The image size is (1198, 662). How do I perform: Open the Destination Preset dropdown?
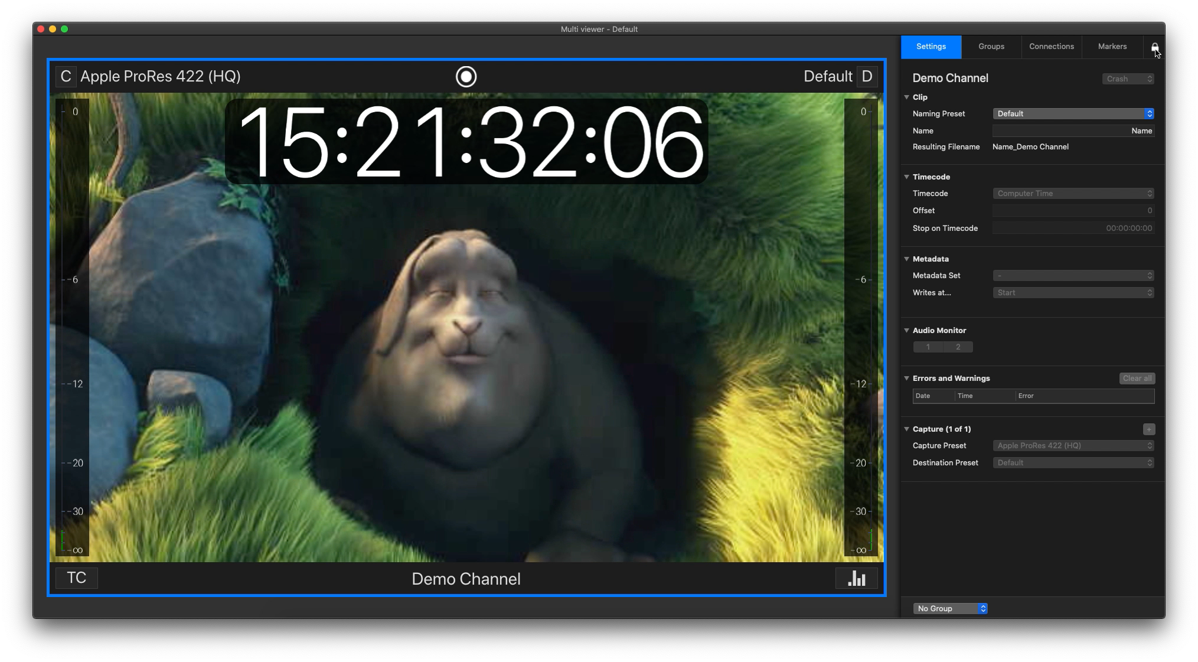tap(1073, 463)
